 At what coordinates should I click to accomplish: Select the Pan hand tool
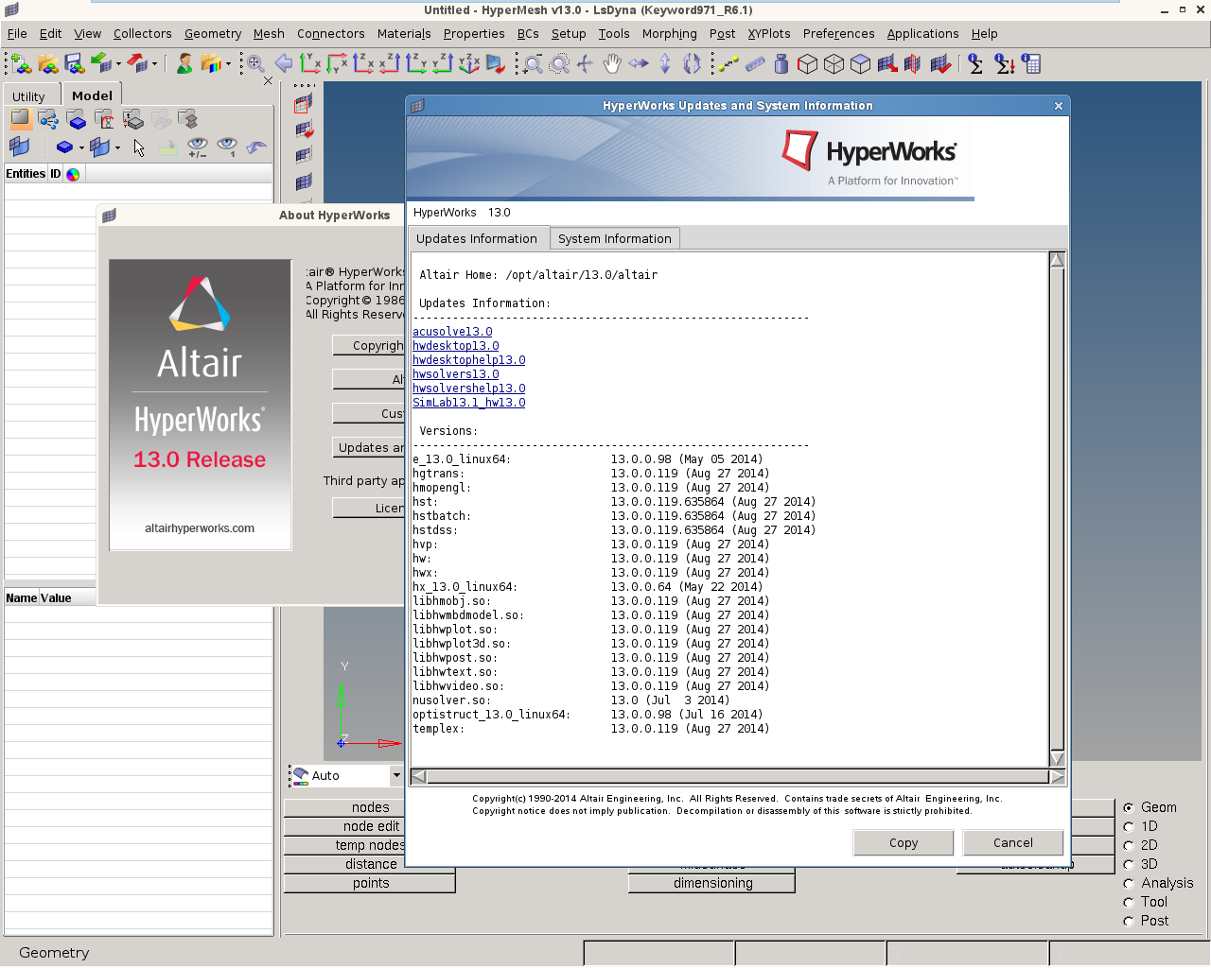612,64
